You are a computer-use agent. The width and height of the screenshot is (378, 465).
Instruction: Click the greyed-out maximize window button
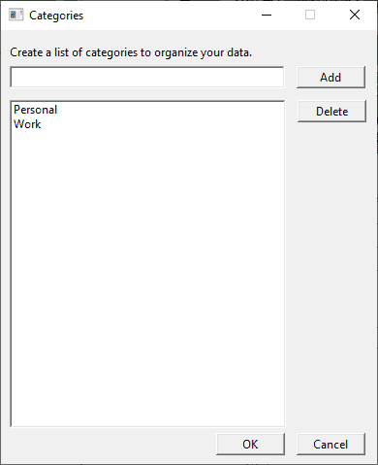(x=310, y=15)
